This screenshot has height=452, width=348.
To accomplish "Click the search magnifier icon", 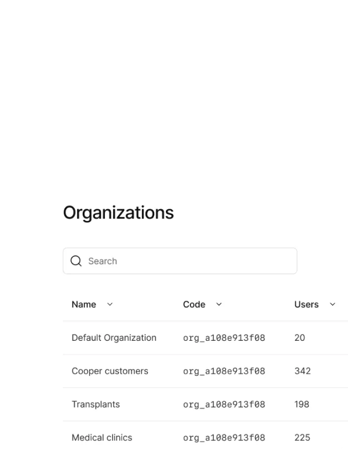I will click(76, 261).
